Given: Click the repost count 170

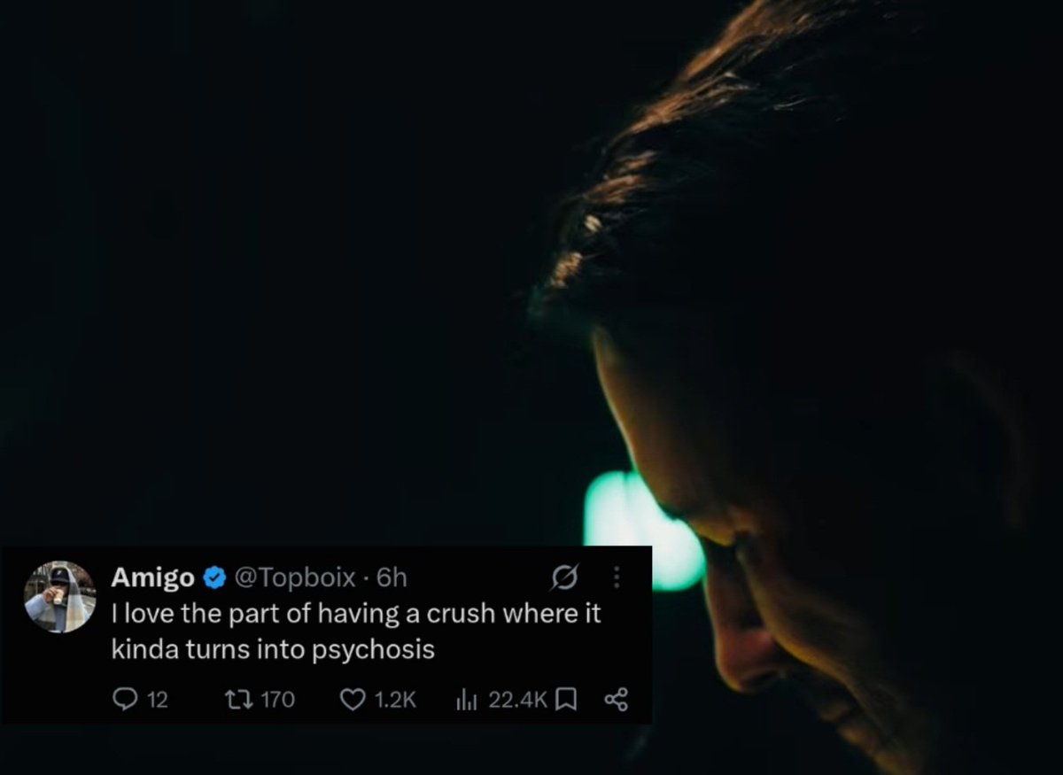Looking at the screenshot, I should 278,700.
